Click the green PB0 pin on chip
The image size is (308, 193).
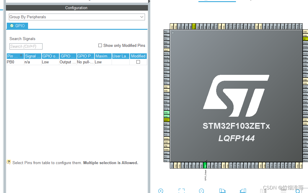(x=205, y=165)
